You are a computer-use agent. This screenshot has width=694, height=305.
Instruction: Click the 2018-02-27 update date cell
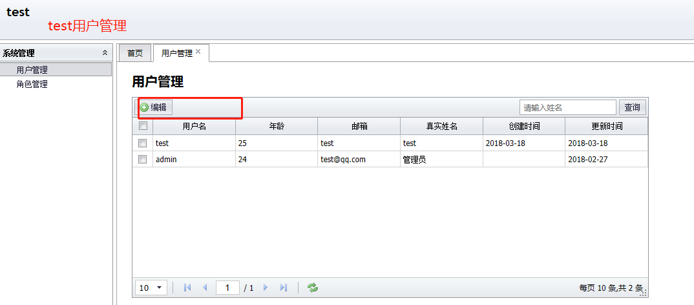[607, 160]
